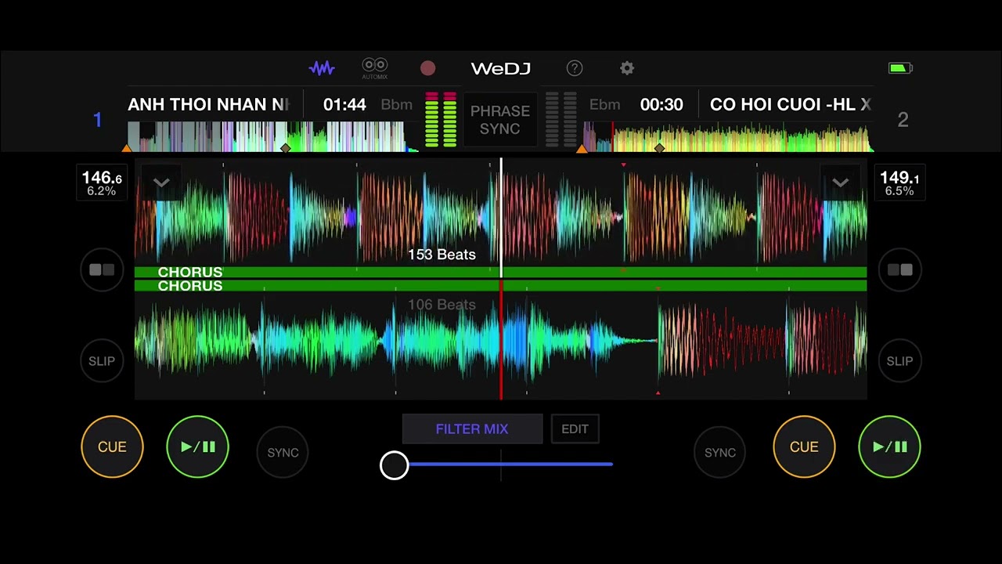Tap the crossfader slider handle
Image resolution: width=1002 pixels, height=564 pixels.
tap(394, 465)
